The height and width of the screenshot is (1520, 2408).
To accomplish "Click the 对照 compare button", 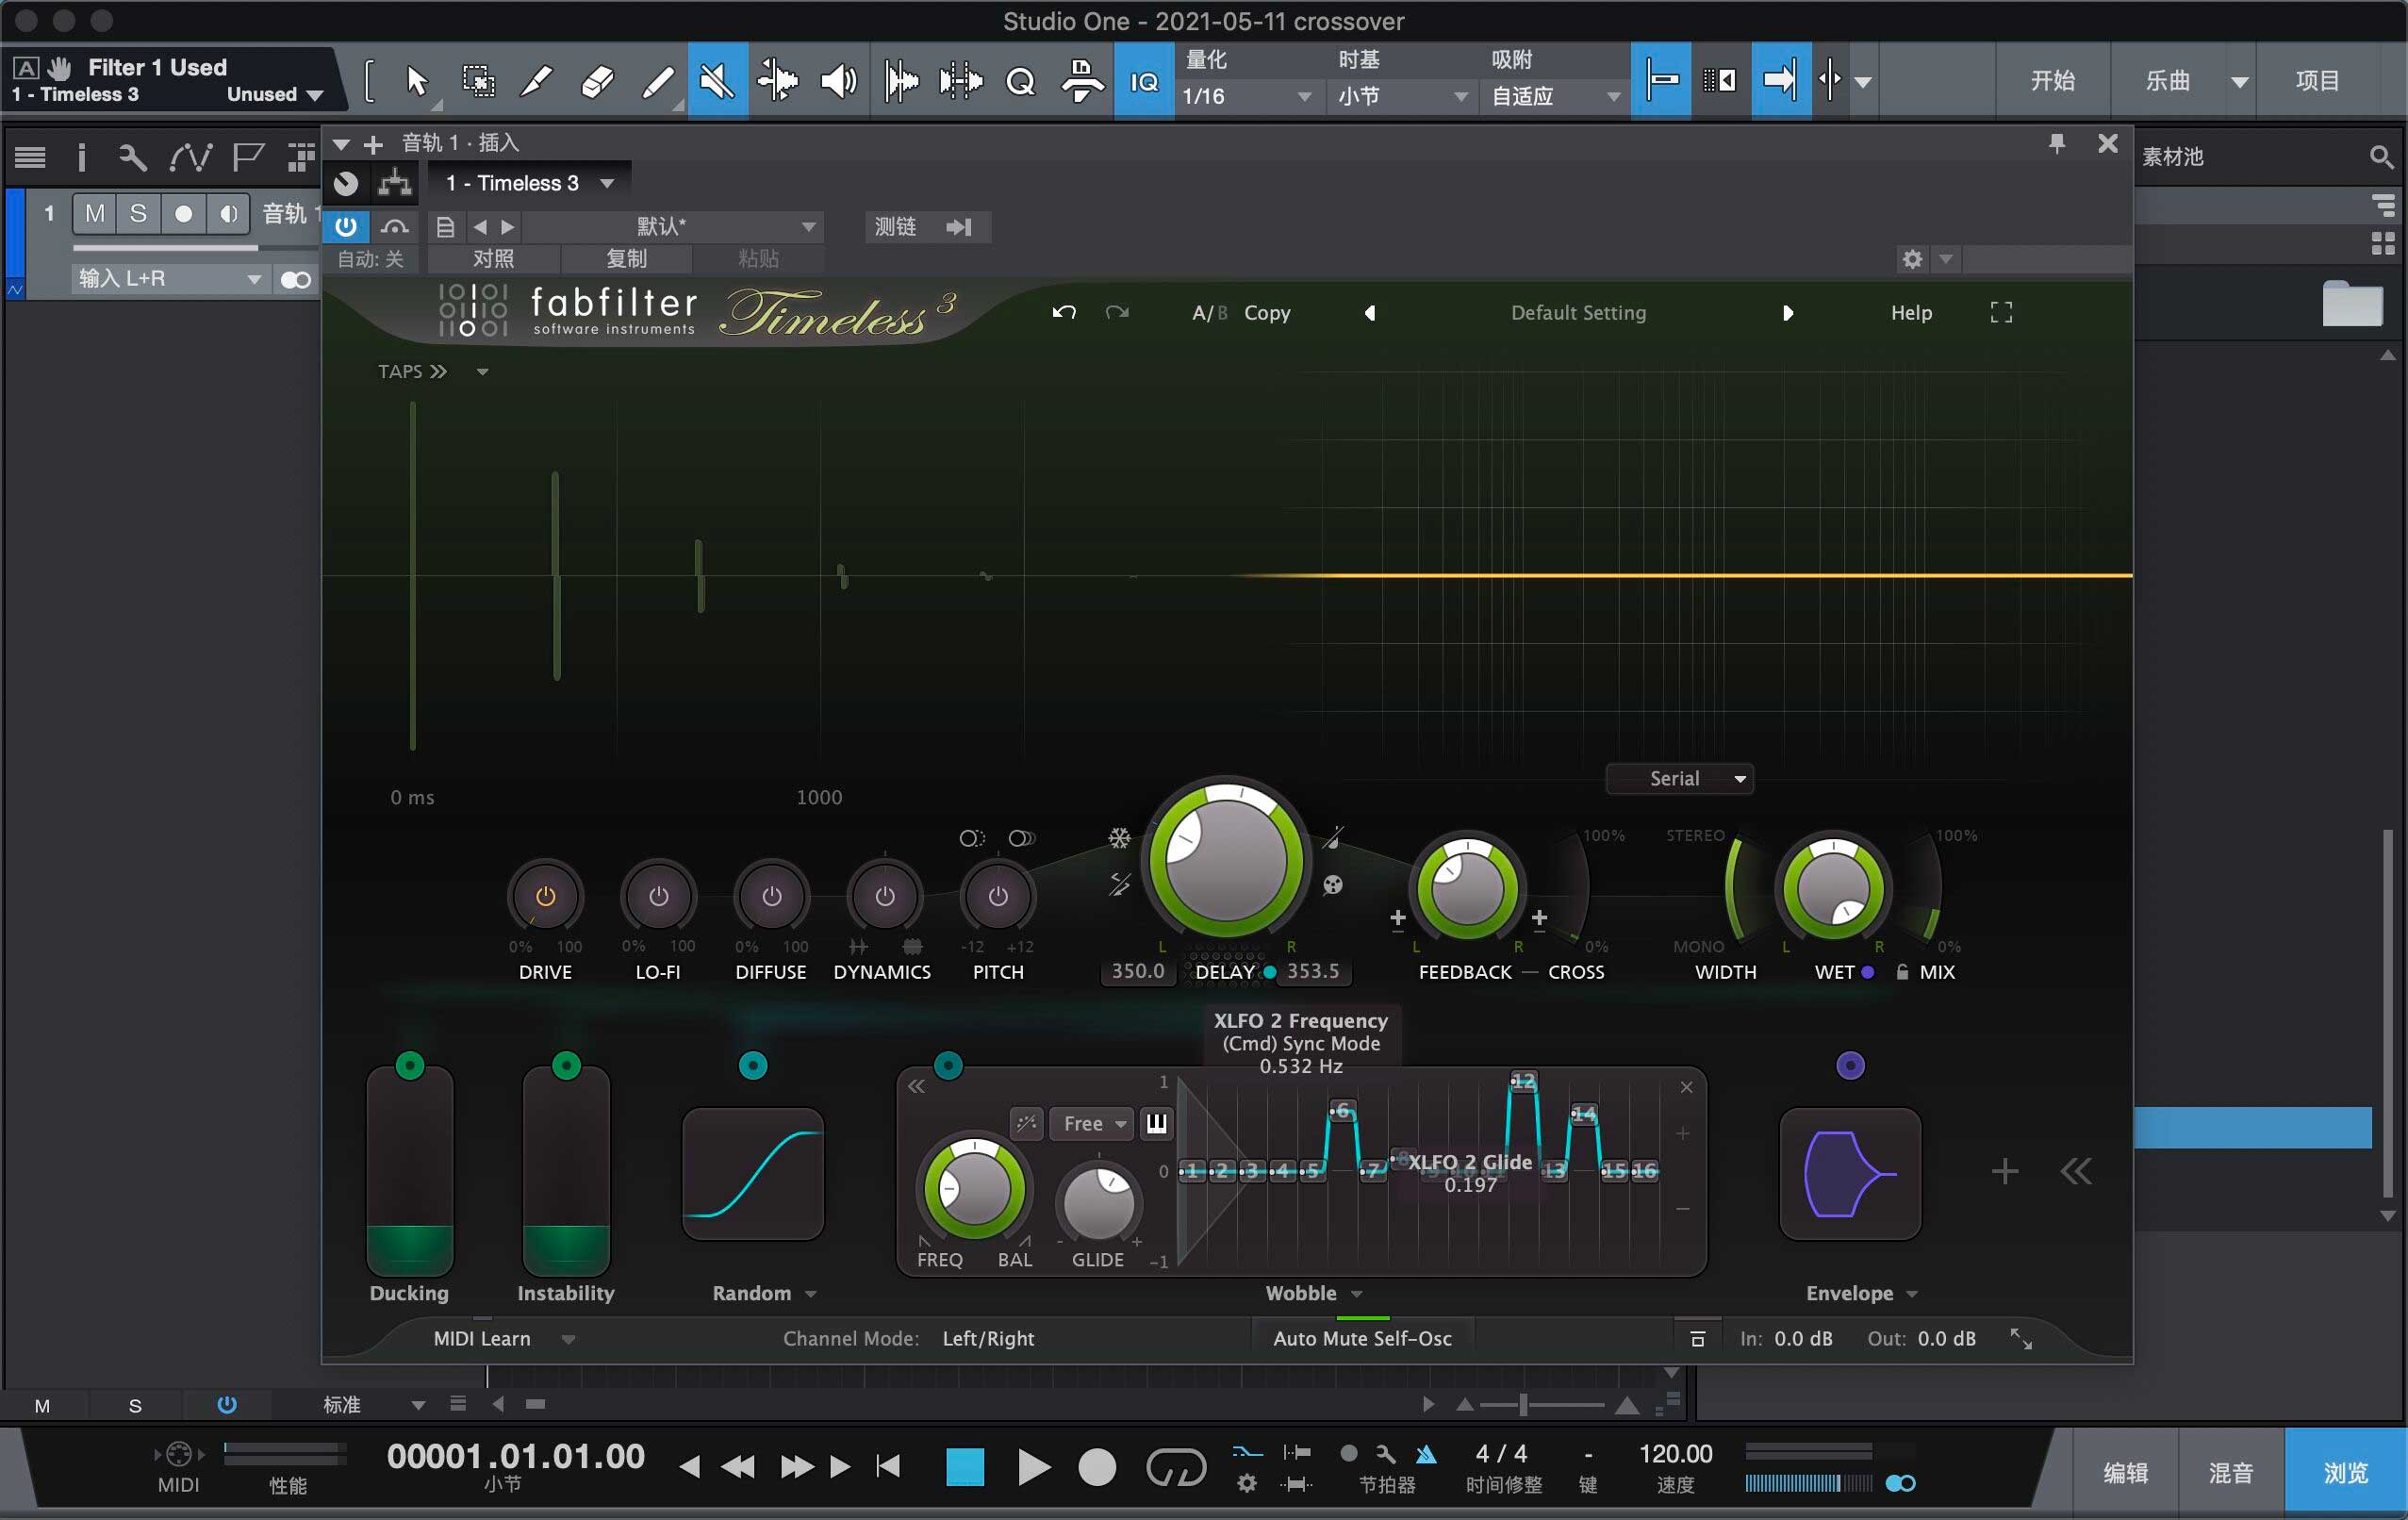I will click(493, 259).
